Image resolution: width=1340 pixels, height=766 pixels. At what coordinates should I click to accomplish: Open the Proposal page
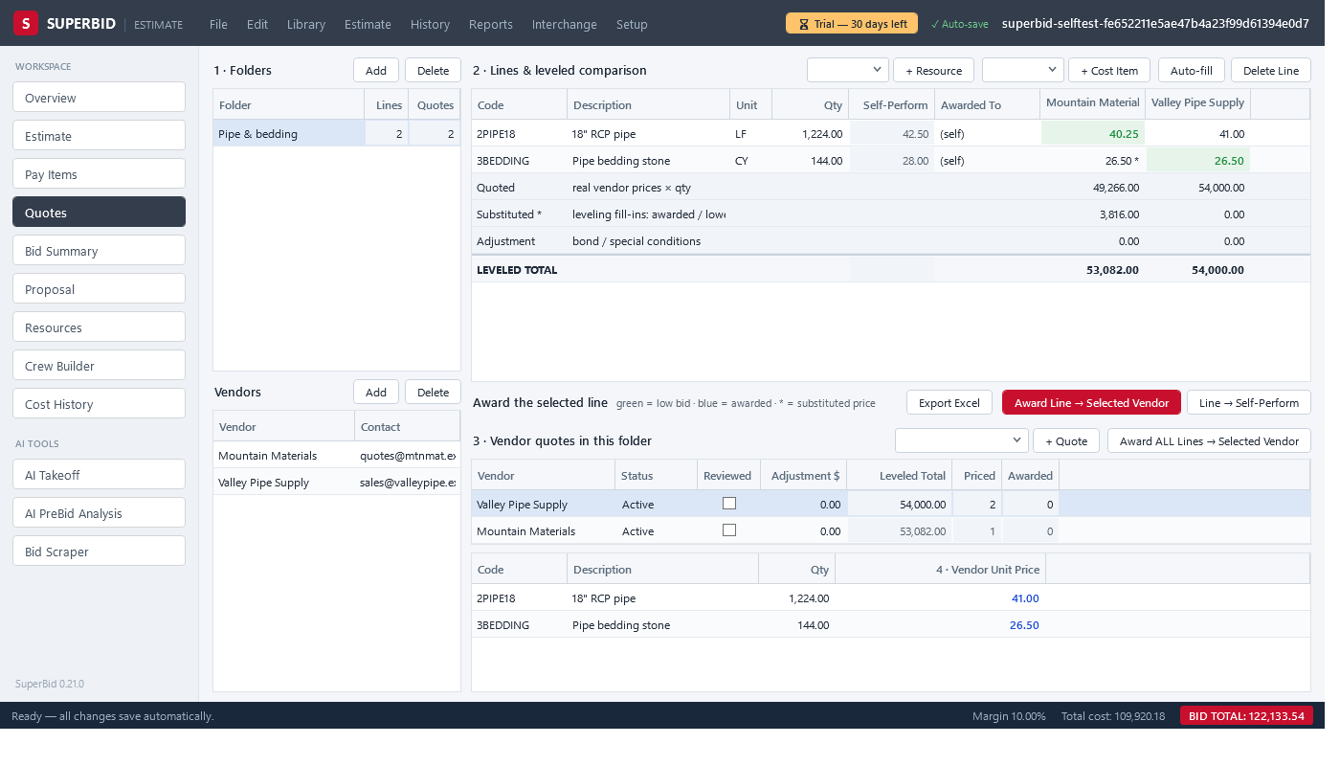(x=99, y=288)
